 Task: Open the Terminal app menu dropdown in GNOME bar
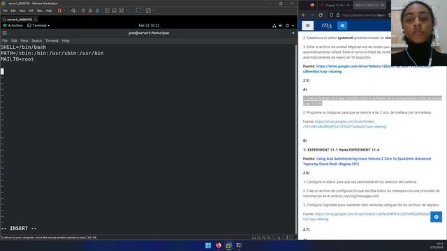[x=38, y=25]
